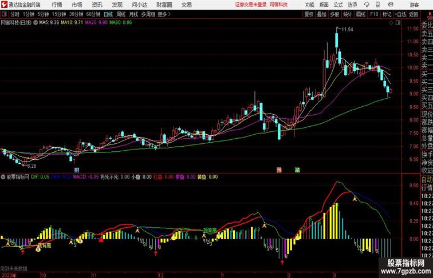Image resolution: width=433 pixels, height=278 pixels.
Task: Click the 游客 guest account label
Action: tap(414, 5)
